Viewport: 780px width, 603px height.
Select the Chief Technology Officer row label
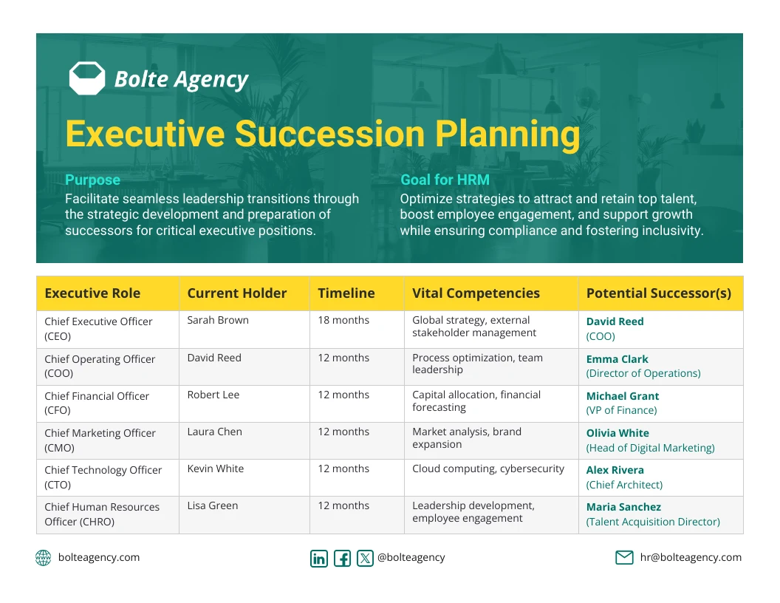pos(103,477)
